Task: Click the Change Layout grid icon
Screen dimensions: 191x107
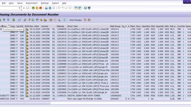Action: point(51,20)
